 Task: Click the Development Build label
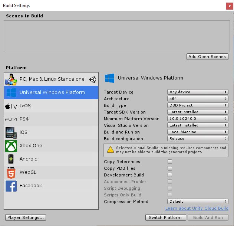coord(124,175)
